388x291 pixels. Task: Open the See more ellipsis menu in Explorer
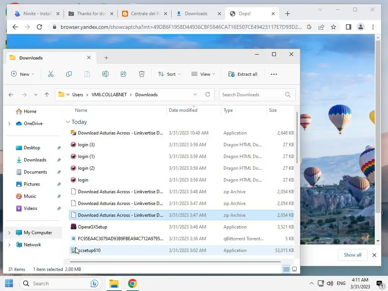(274, 74)
